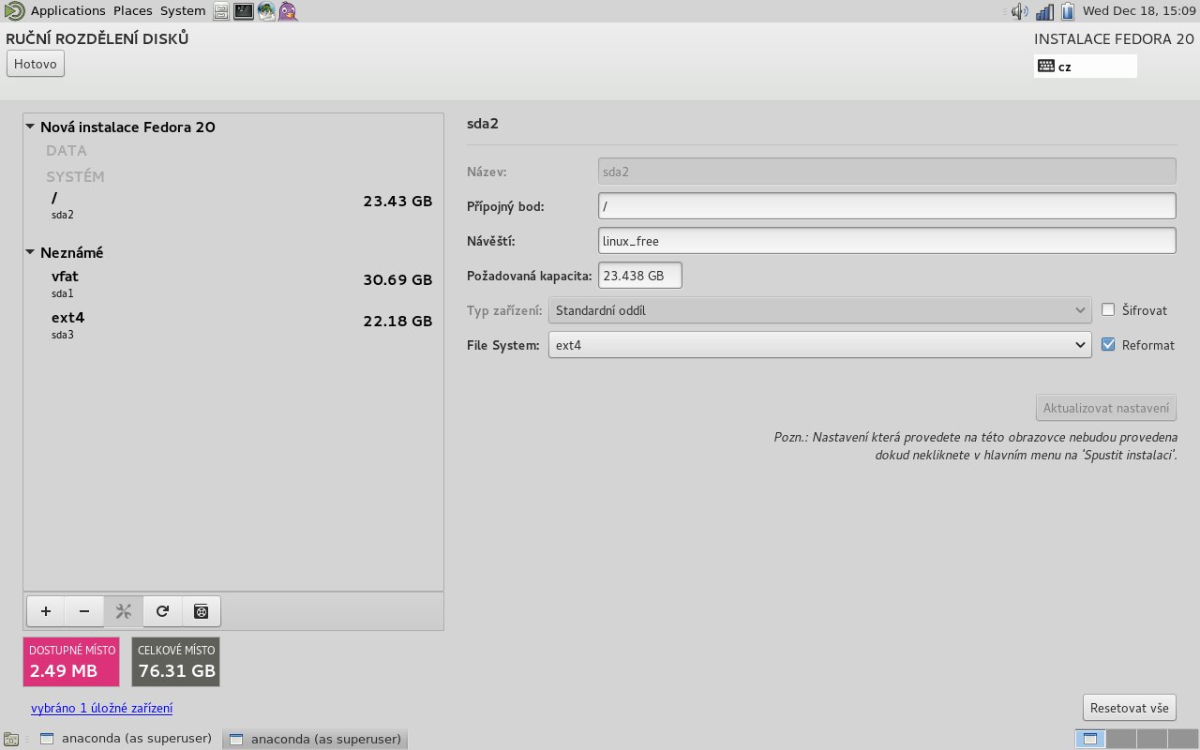
Task: Click the disk summary icon in the partition toolbar
Action: pos(201,611)
